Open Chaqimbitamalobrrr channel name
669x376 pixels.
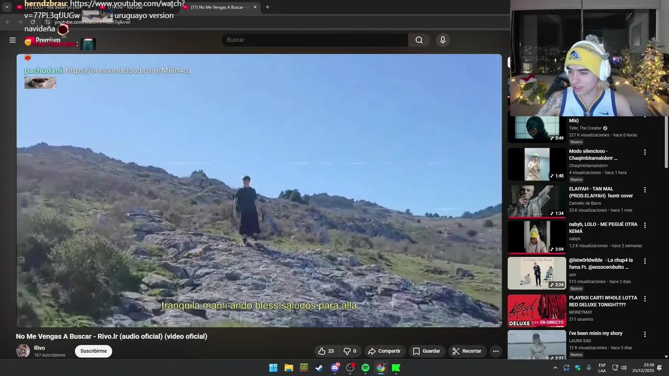(588, 166)
